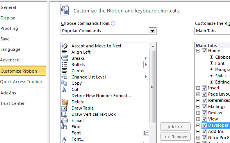
Task: Uncheck the Developer tab checkbox
Action: 204,125
